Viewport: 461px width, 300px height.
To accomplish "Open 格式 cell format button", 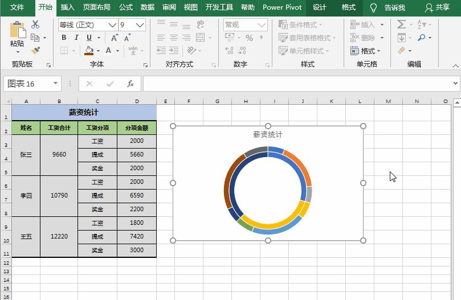I will pyautogui.click(x=365, y=51).
